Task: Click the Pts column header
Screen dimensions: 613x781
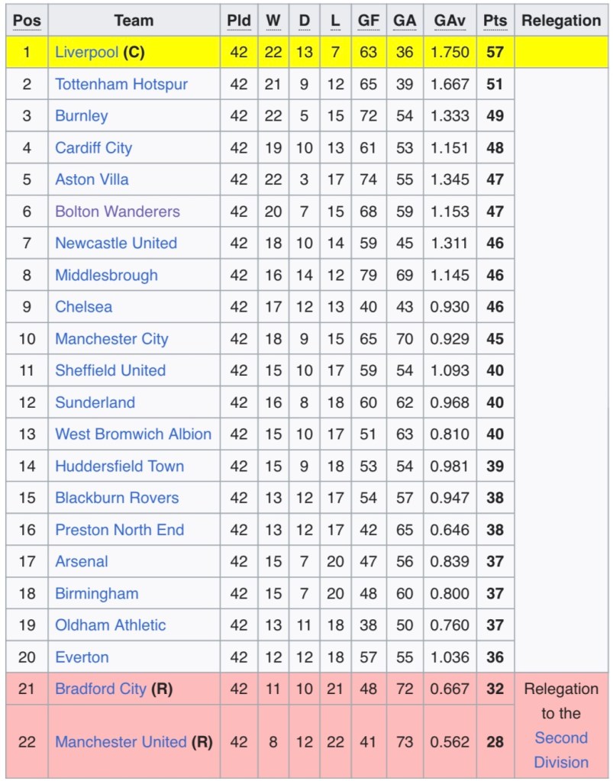Action: (495, 21)
